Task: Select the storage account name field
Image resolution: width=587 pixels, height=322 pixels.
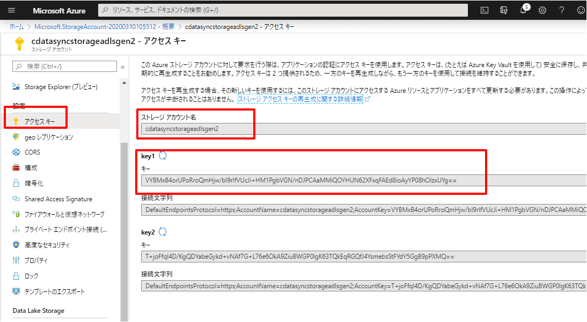Action: click(363, 129)
